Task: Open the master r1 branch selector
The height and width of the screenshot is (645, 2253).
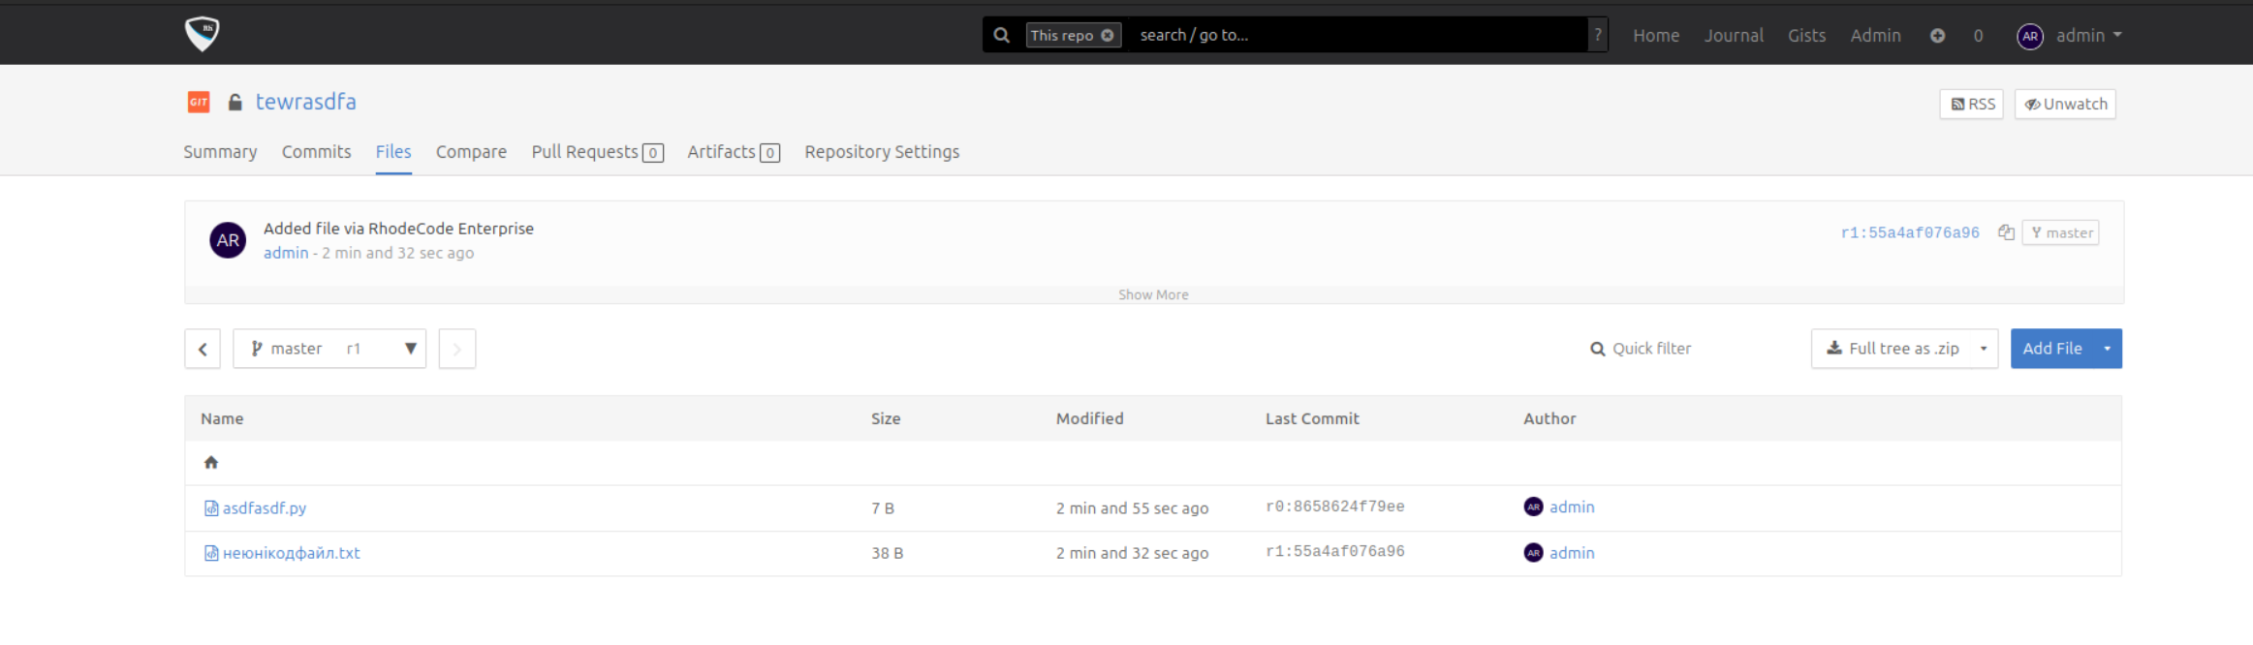Action: coord(329,349)
